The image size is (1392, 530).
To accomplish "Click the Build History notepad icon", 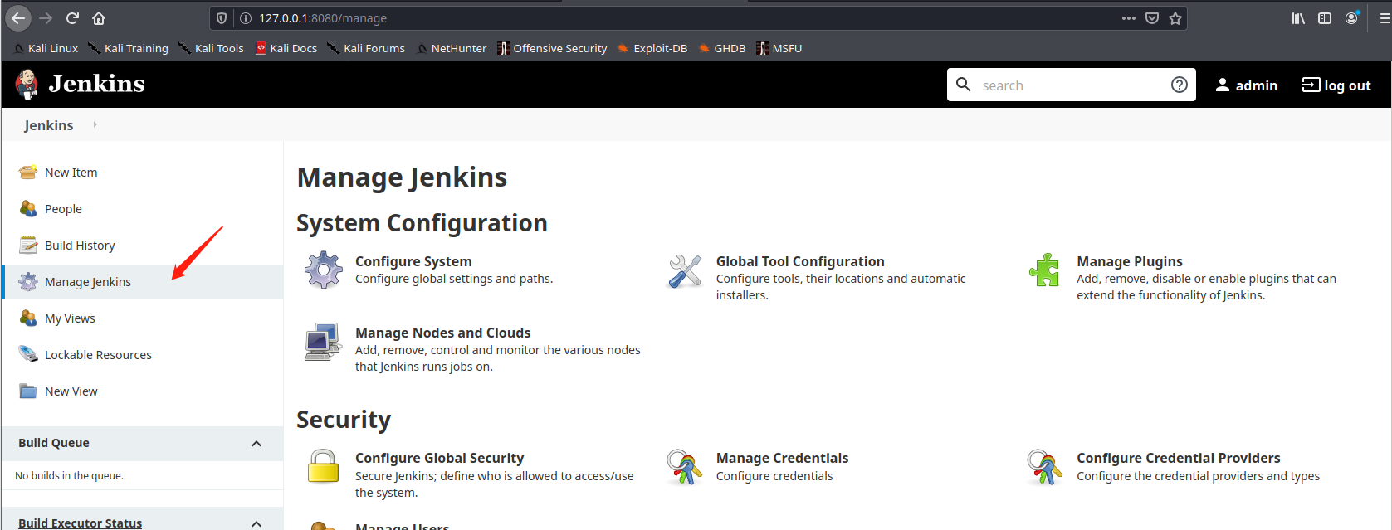I will pos(28,246).
